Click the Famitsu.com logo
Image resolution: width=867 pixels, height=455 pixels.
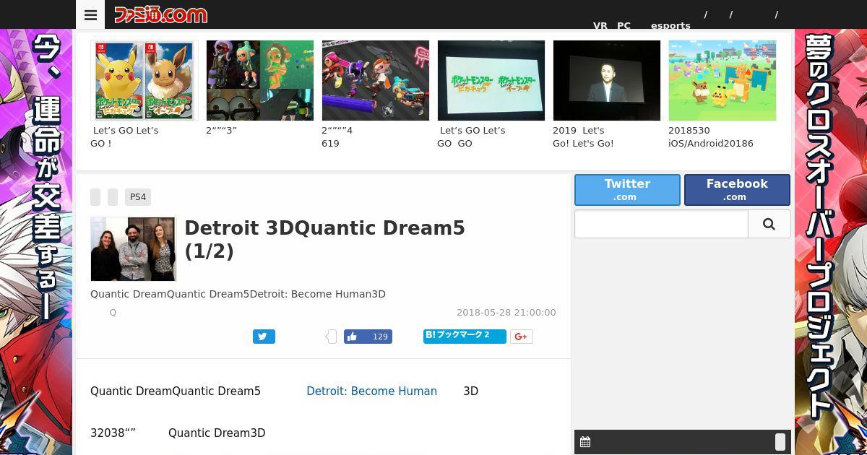coord(161,14)
